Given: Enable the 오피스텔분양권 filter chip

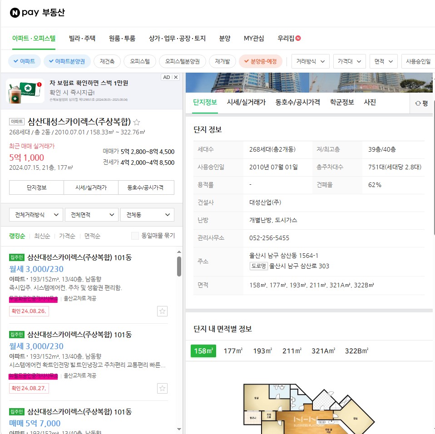Looking at the screenshot, I should [182, 61].
